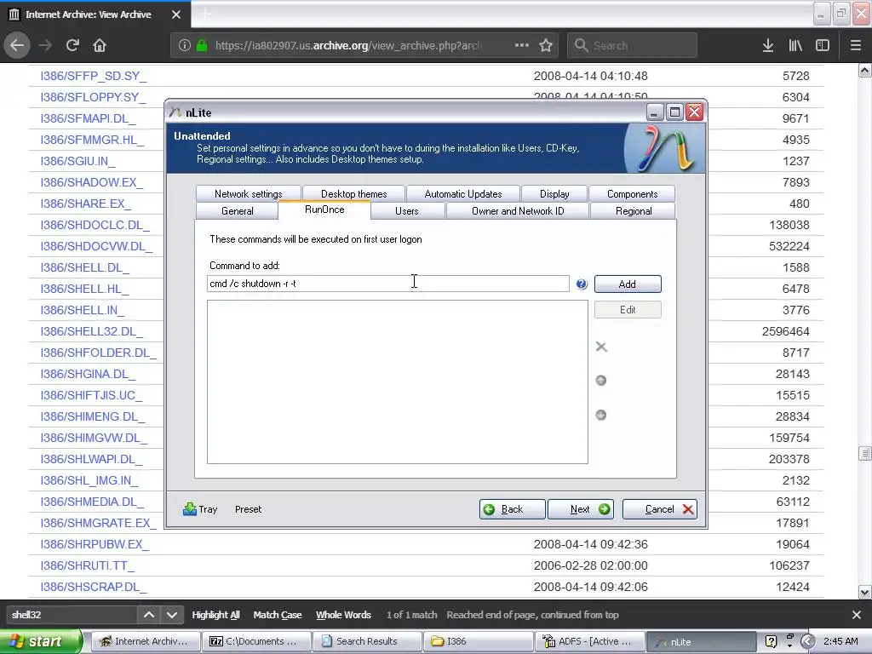The width and height of the screenshot is (872, 654).
Task: Click the blue help icon beside command field
Action: coord(582,284)
